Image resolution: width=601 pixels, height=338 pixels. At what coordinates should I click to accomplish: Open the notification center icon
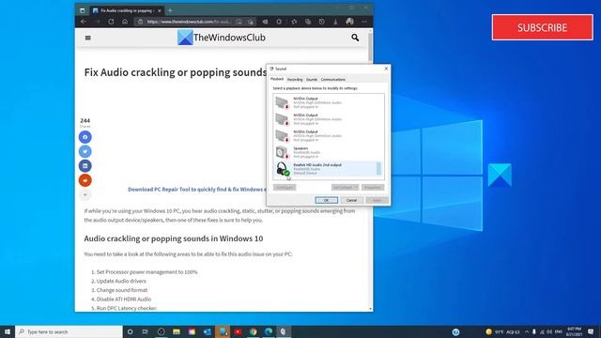tap(591, 331)
